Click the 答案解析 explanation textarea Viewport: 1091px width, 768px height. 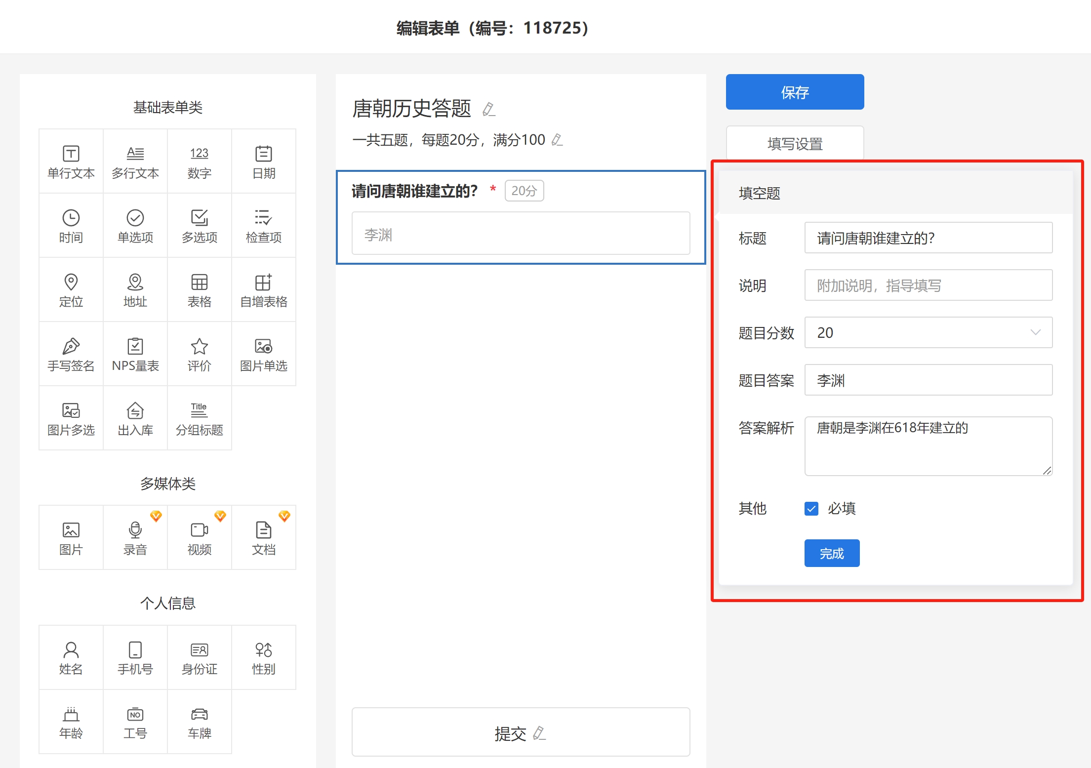click(929, 446)
